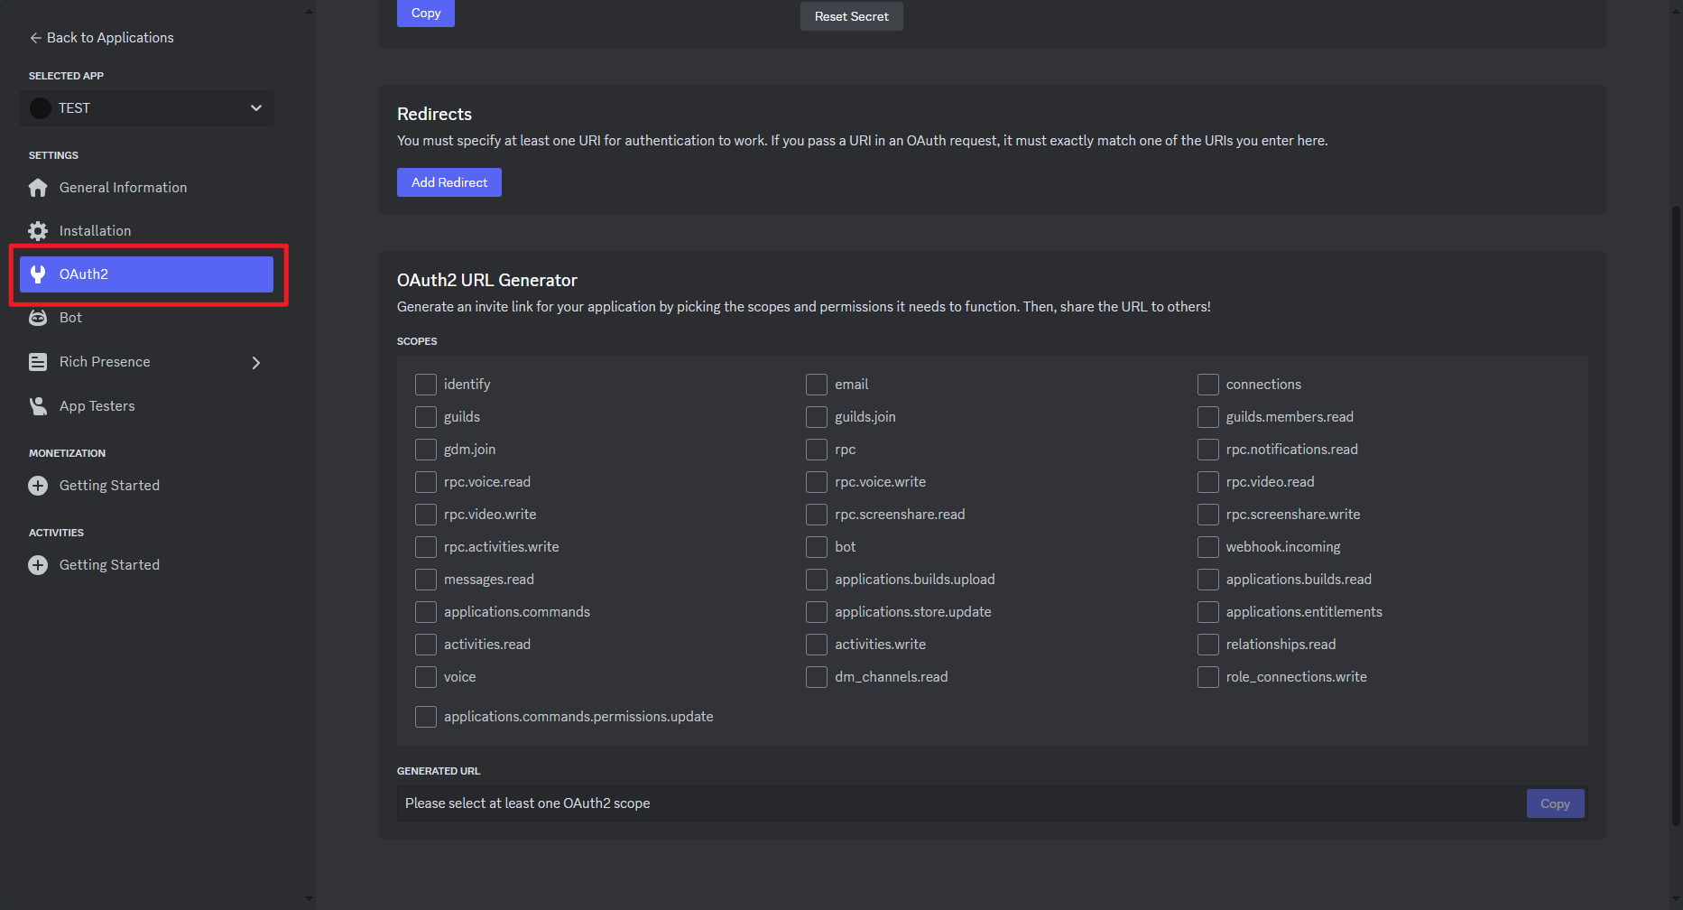
Task: Tick the connections scope checkbox
Action: 1208,385
